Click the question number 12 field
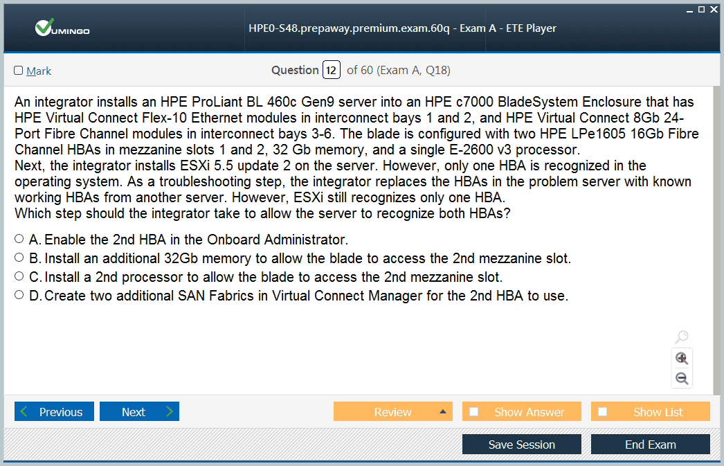 coord(332,70)
